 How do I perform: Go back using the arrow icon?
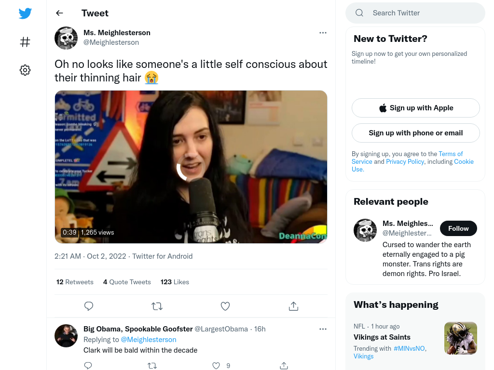point(59,13)
